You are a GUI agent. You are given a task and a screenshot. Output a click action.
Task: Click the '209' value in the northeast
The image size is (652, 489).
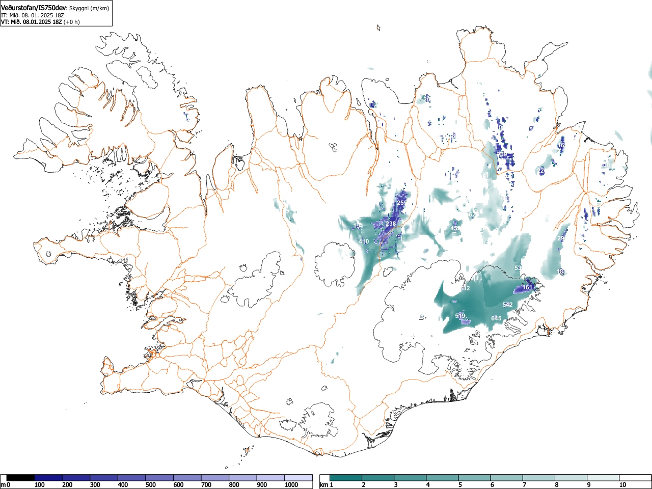point(502,155)
